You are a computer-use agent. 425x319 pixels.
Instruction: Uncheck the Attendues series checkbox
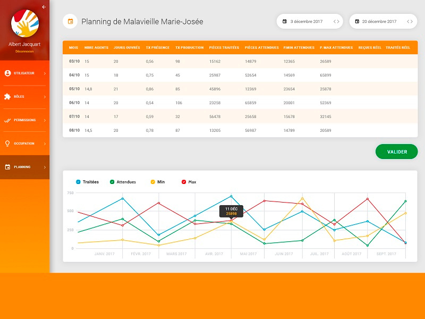(112, 182)
